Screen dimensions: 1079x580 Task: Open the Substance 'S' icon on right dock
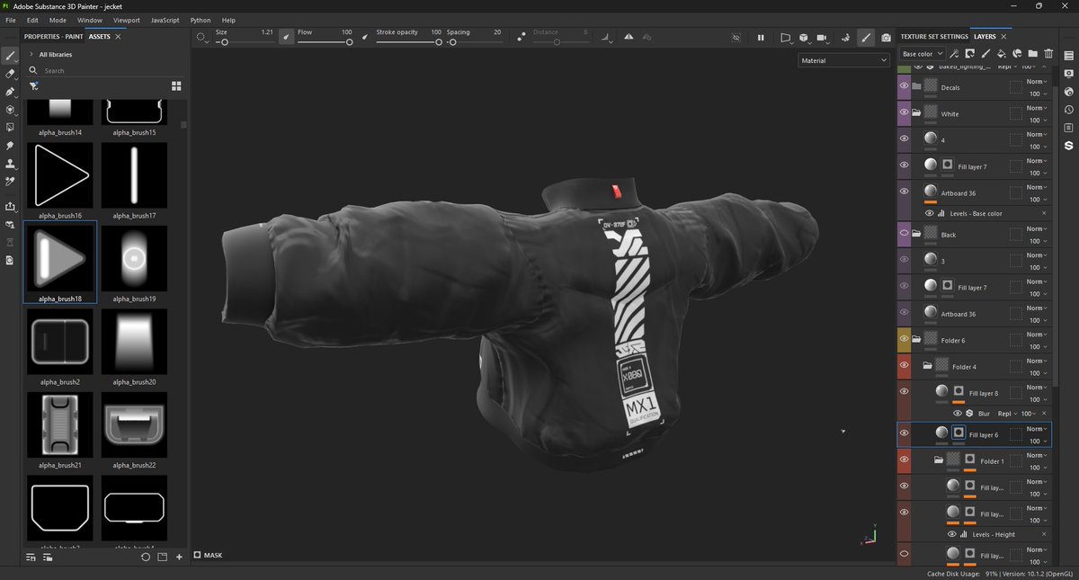pos(1068,145)
